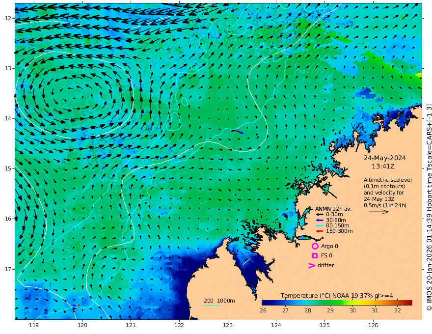Click latitude axis label -14
432x334 pixels.
(7, 118)
